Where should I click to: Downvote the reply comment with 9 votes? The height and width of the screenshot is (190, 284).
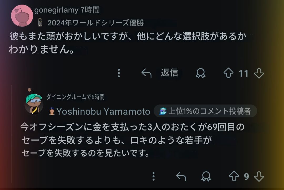259,176
